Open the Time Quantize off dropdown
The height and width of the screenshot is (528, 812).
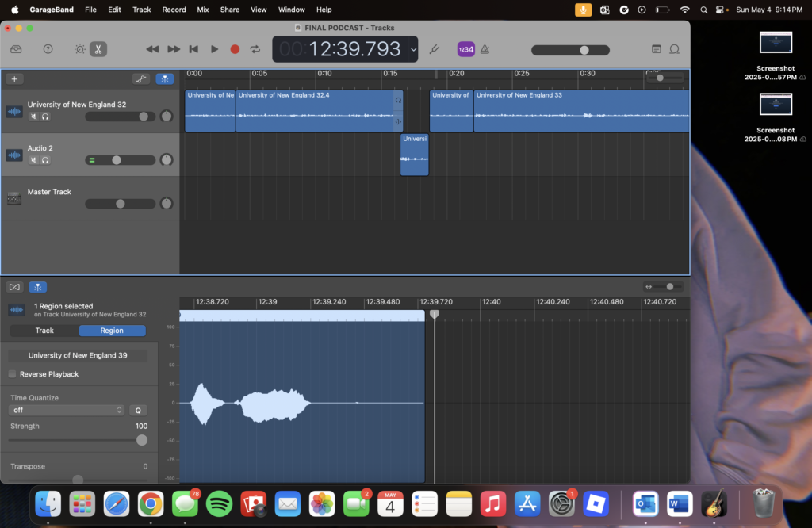(67, 411)
